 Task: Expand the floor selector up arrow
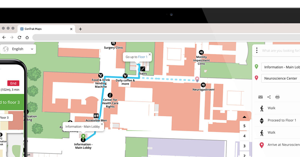pos(244,117)
